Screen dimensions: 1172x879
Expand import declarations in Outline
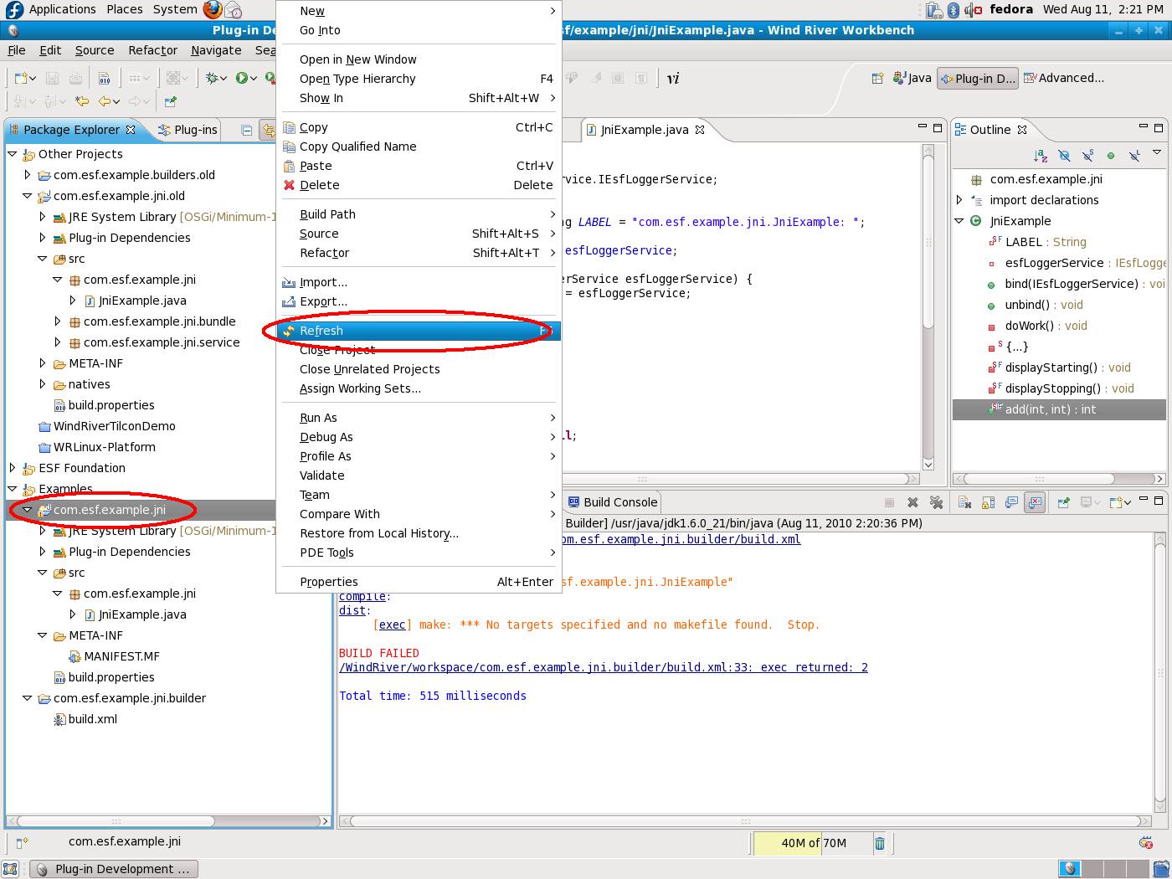point(959,200)
